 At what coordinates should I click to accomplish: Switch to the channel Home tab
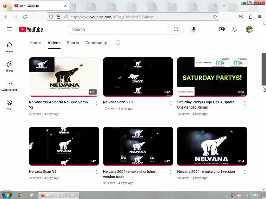tap(35, 43)
